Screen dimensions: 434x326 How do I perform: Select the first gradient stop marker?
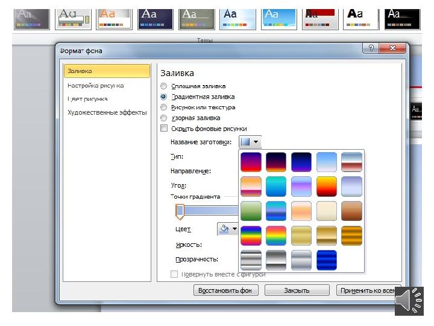click(180, 212)
